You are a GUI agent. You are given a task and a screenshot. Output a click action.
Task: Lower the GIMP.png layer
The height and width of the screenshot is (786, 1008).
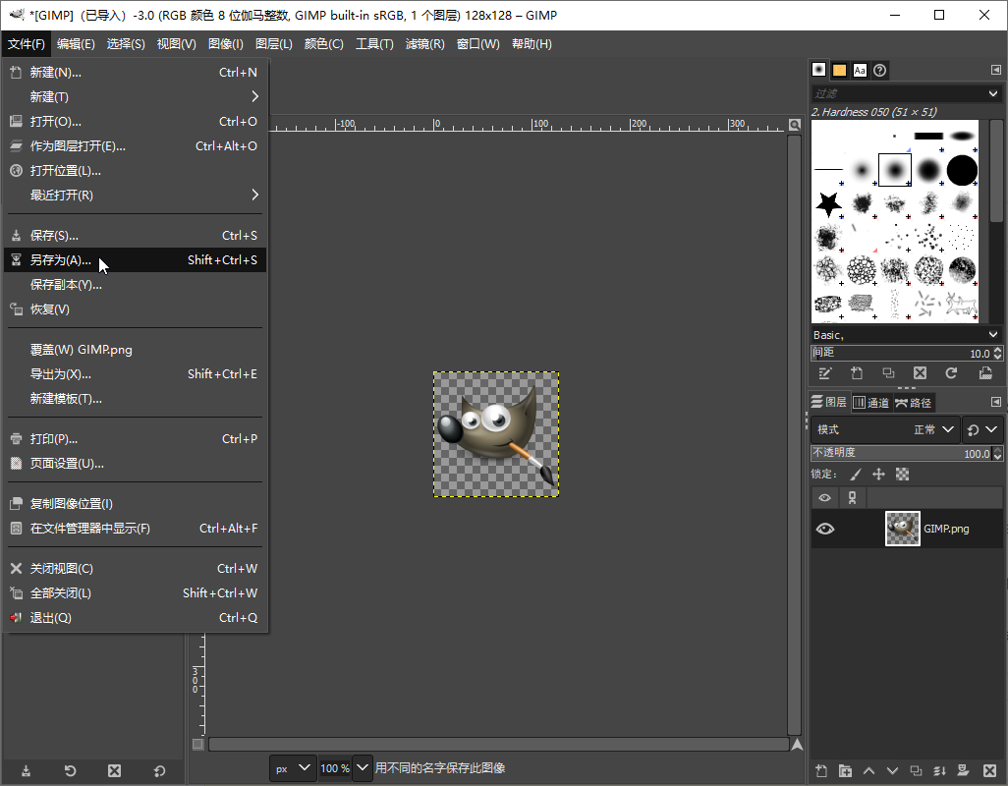point(893,771)
